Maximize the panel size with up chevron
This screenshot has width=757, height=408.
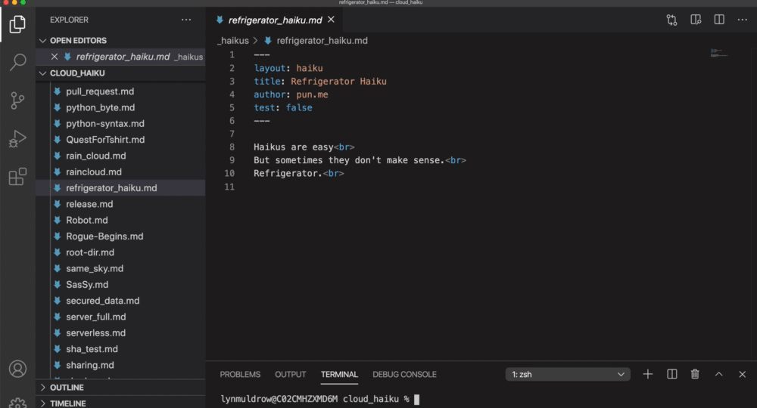(718, 374)
